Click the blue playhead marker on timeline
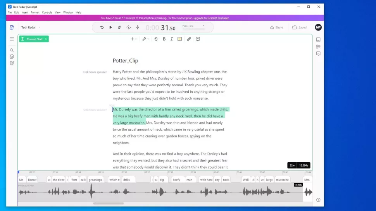Image resolution: width=376 pixels, height=211 pixels. pos(18,172)
